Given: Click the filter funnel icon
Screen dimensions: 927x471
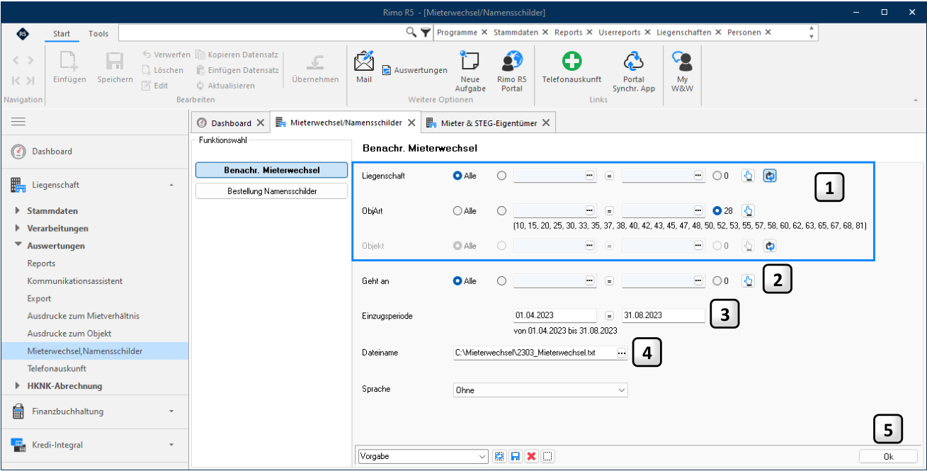Looking at the screenshot, I should [x=425, y=33].
